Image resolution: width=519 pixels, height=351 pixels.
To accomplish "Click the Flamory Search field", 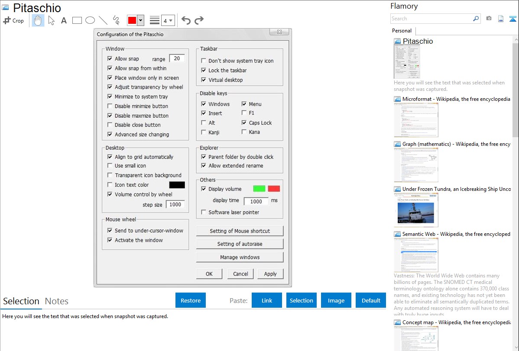I will [x=431, y=19].
